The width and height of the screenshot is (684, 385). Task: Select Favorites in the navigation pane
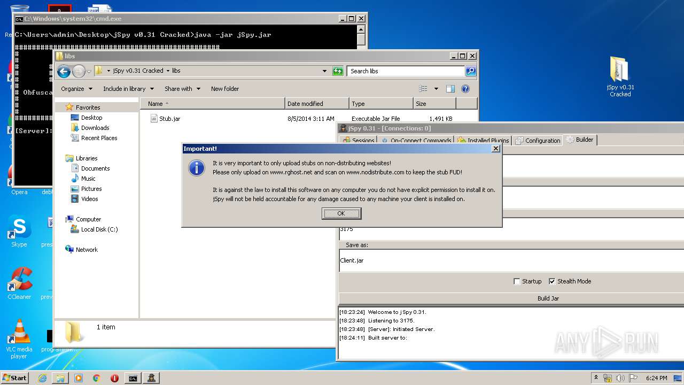[88, 107]
